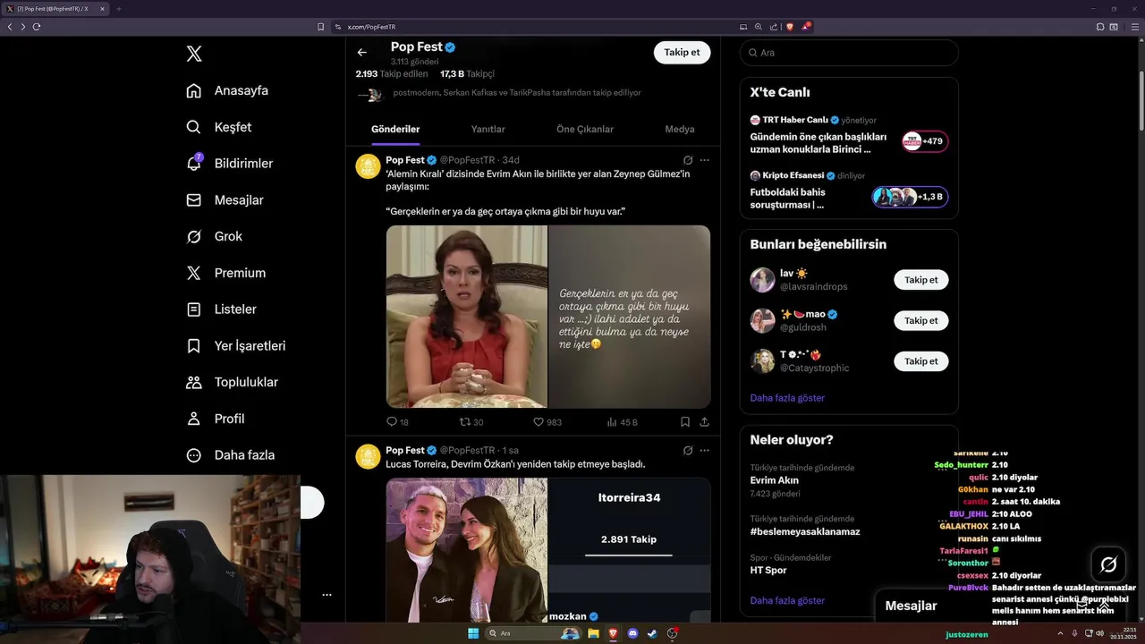Image resolution: width=1145 pixels, height=644 pixels.
Task: Open the Topluluklar people icon
Action: pos(193,382)
